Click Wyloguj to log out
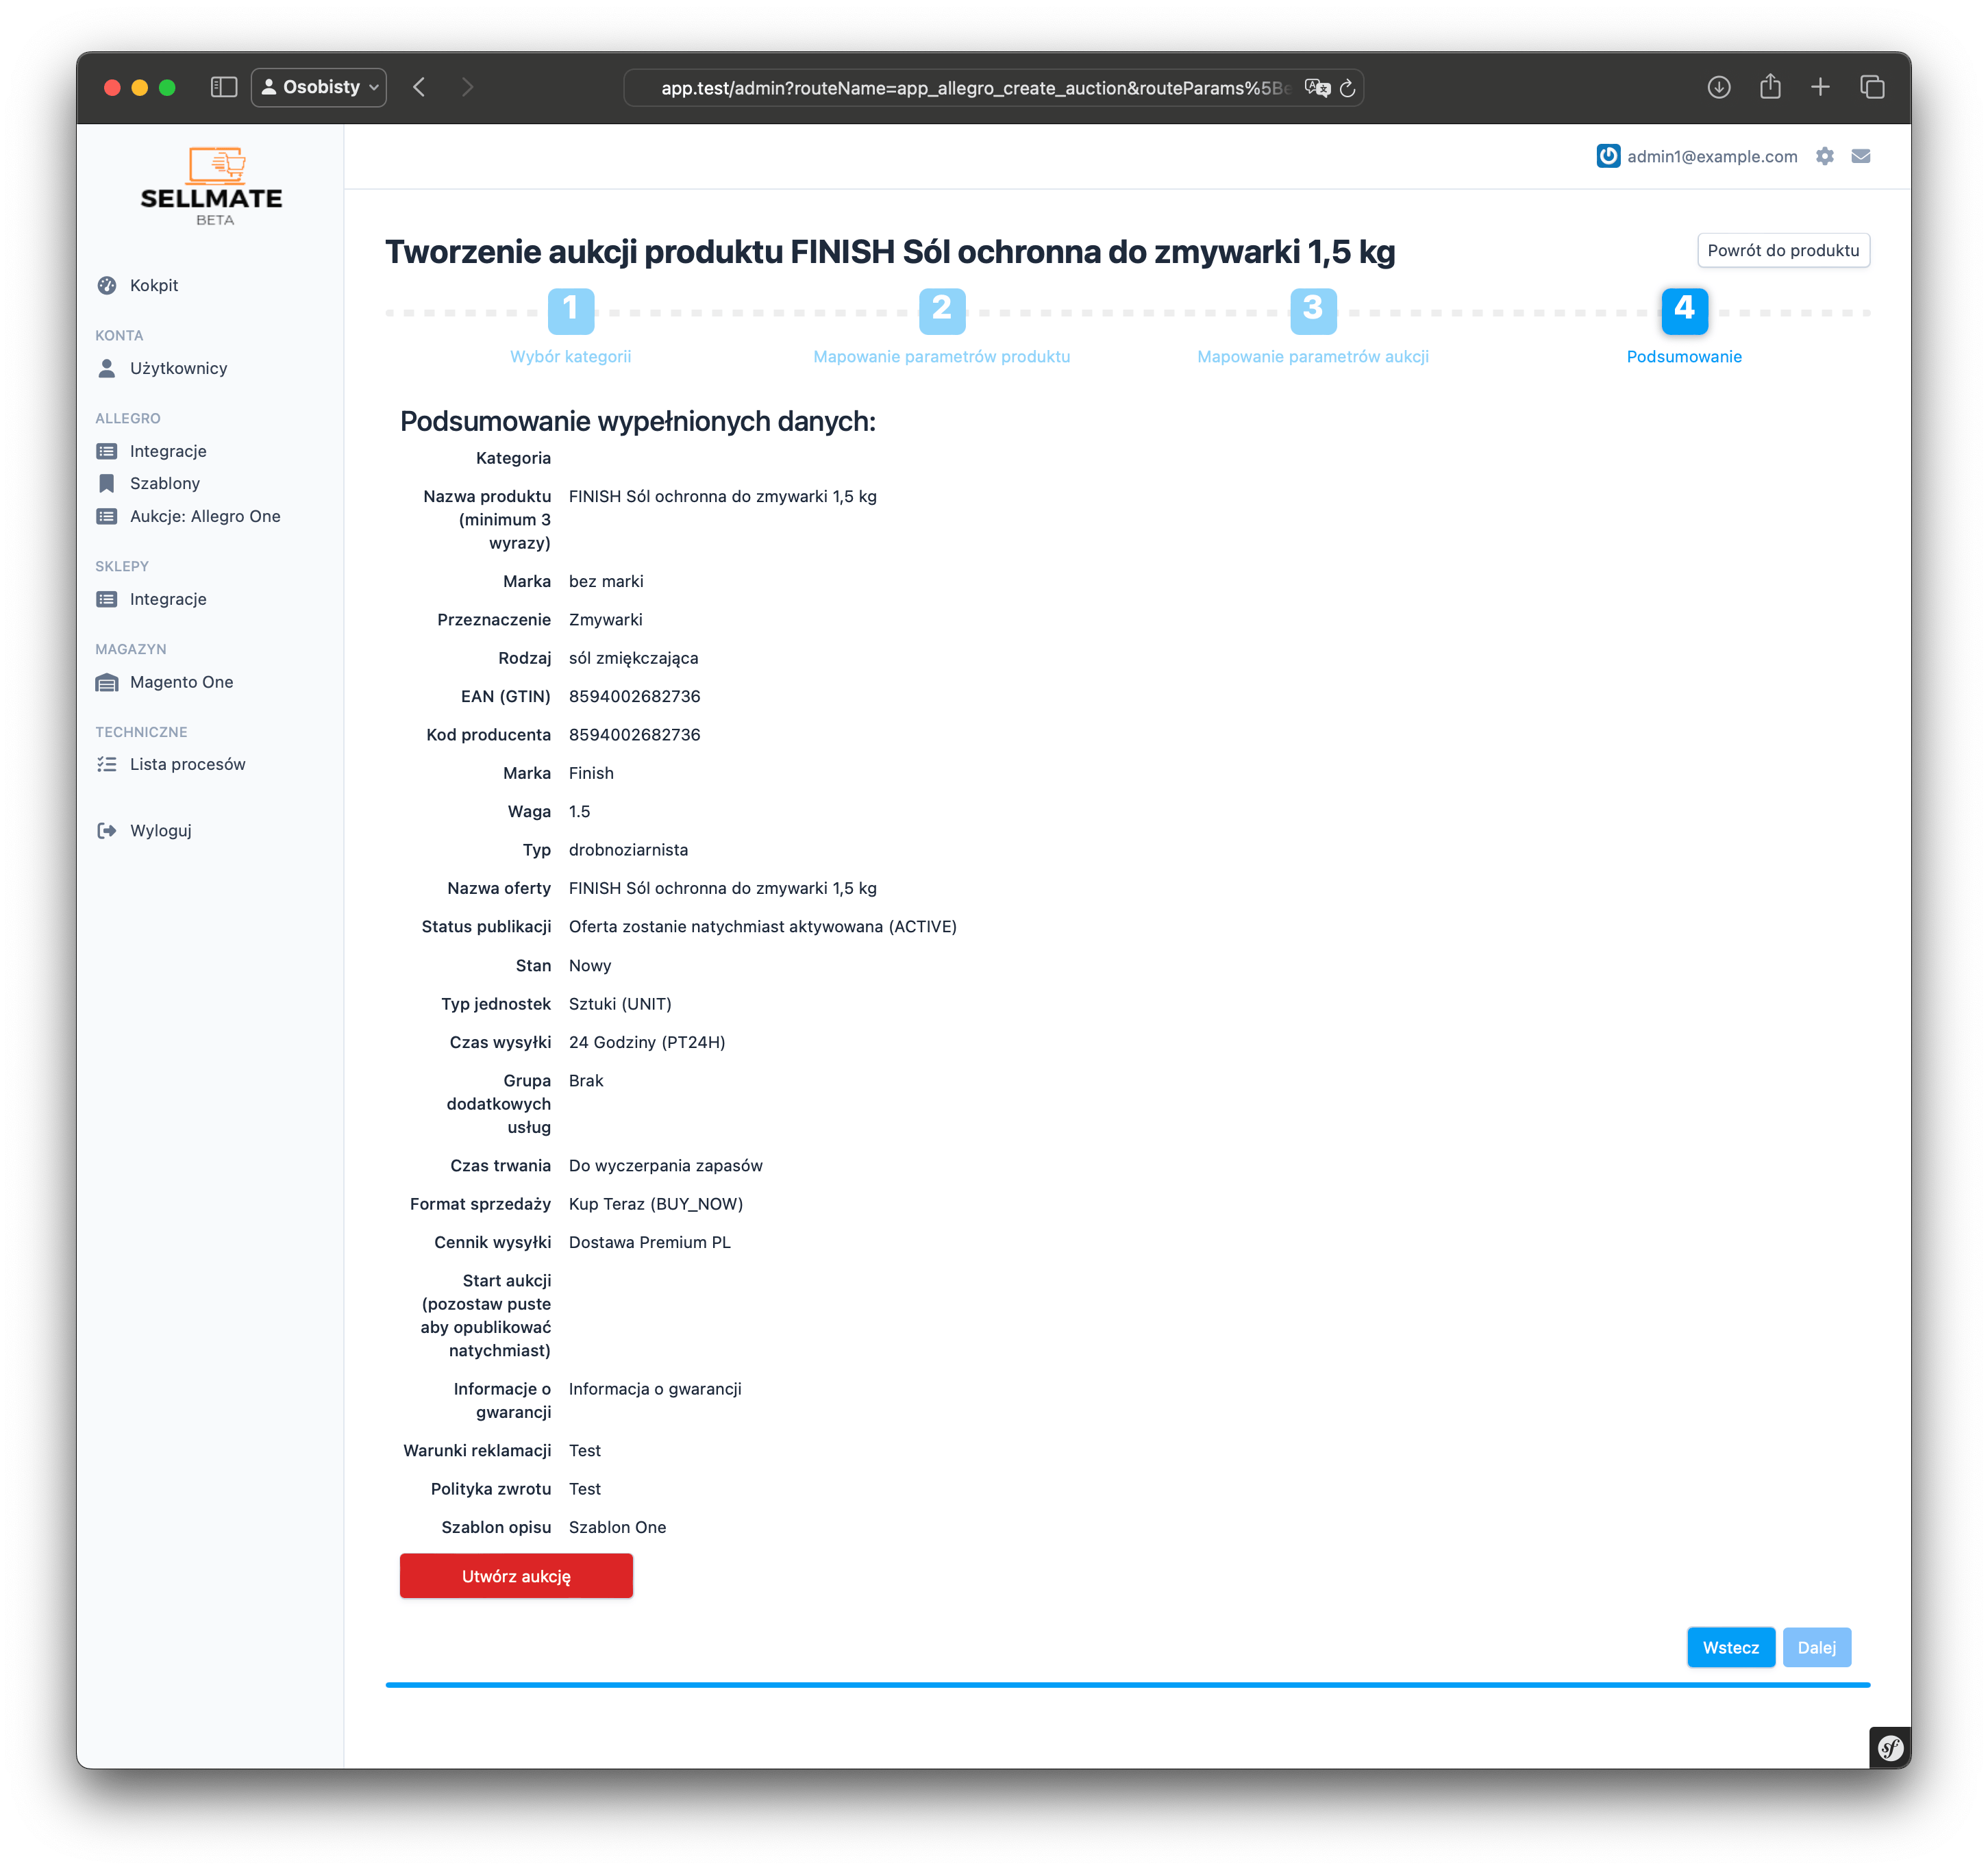Screen dimensions: 1988x1870 point(161,830)
